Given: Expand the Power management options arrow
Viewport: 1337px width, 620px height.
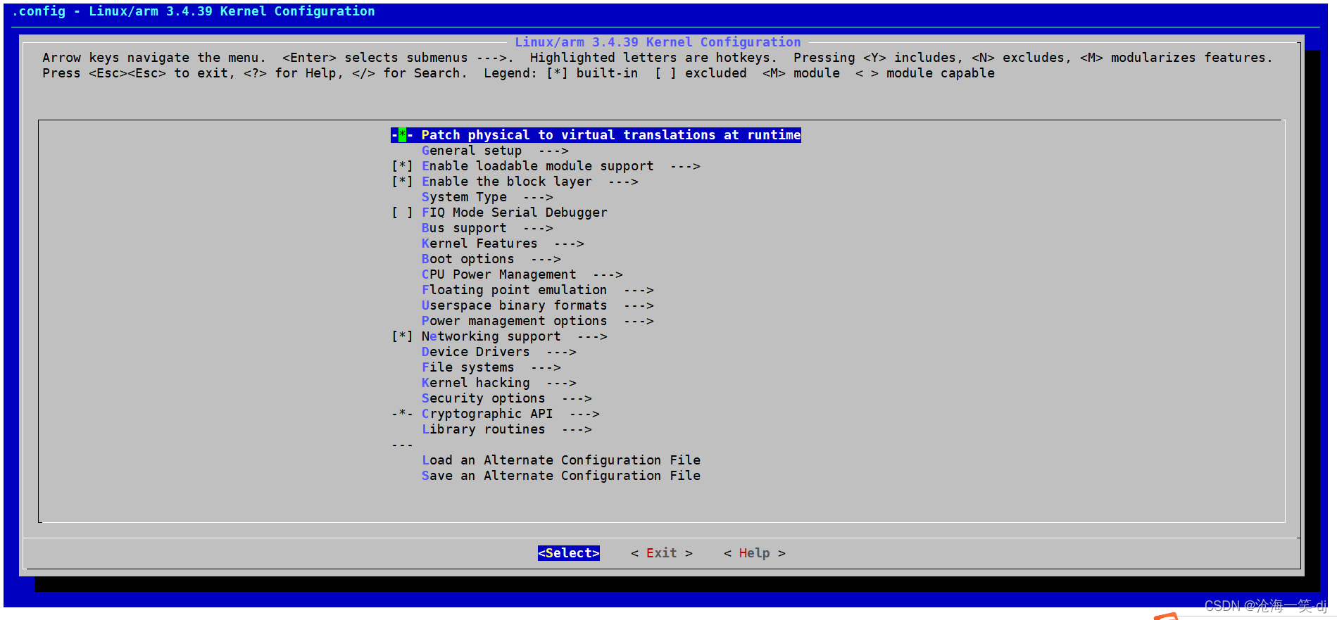Looking at the screenshot, I should [x=639, y=321].
